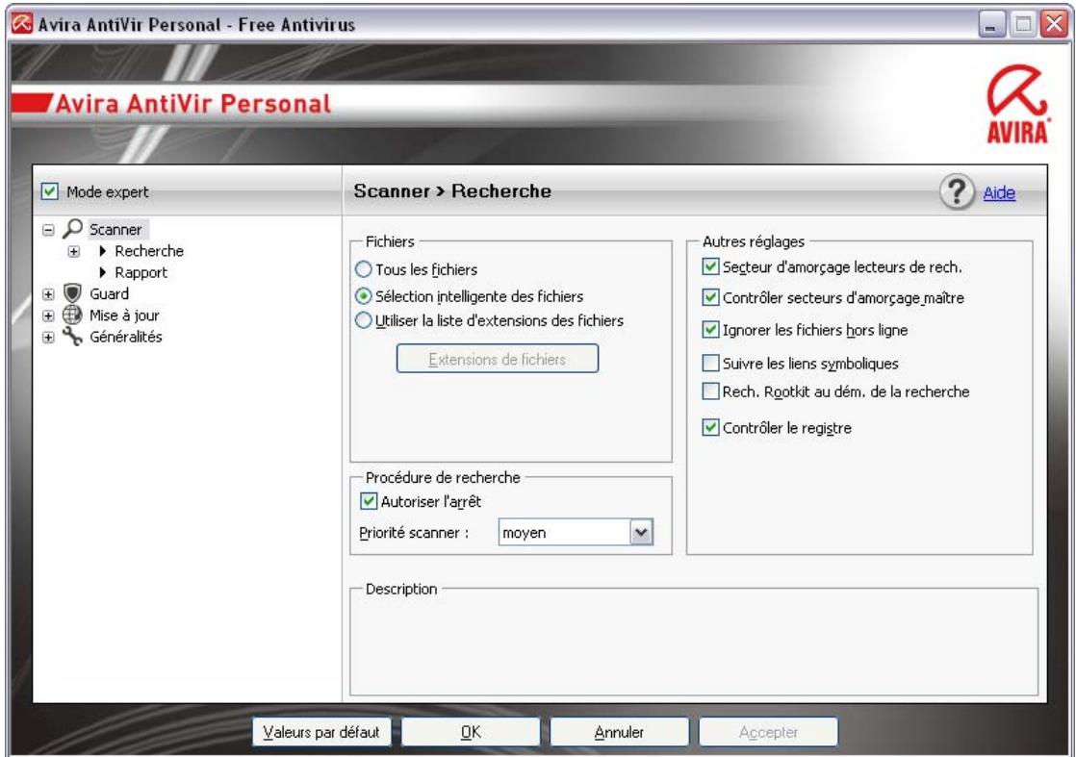1076x757 pixels.
Task: Expand the Généralités tree node
Action: (x=48, y=338)
